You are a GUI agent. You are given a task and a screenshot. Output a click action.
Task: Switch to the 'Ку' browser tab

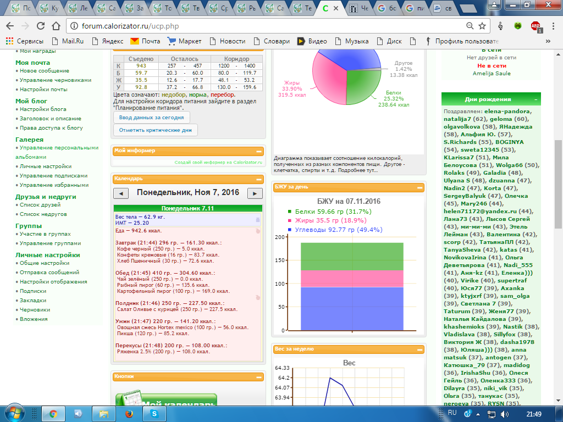pos(49,8)
